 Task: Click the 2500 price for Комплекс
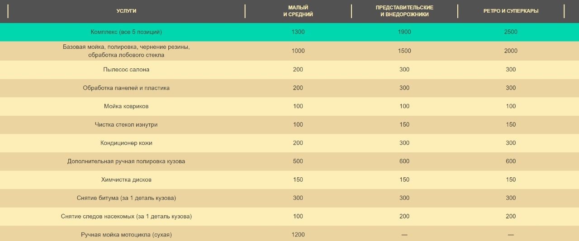511,32
